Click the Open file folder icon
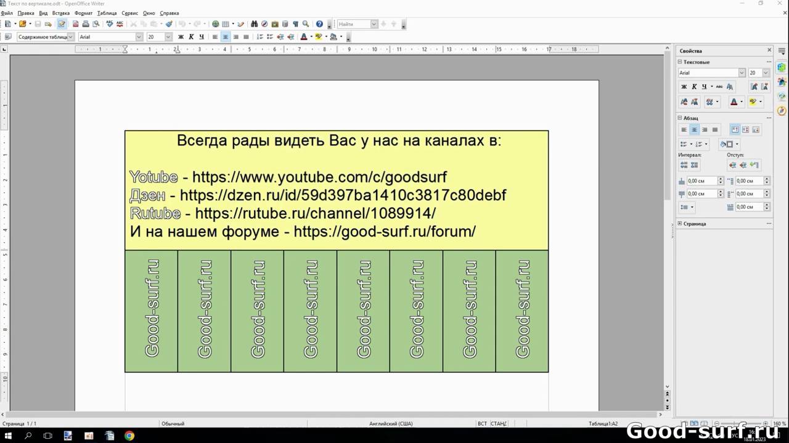Image resolution: width=789 pixels, height=443 pixels. (22, 24)
